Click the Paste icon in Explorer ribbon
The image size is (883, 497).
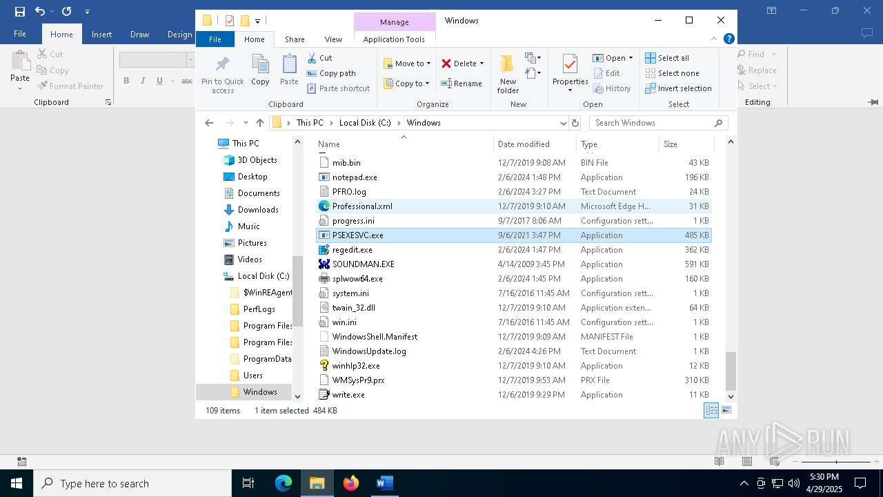(x=289, y=65)
